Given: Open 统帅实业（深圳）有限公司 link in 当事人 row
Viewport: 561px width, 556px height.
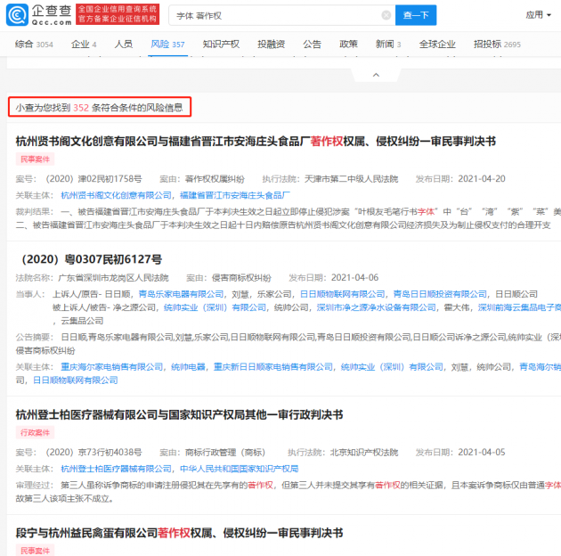Looking at the screenshot, I should [215, 307].
